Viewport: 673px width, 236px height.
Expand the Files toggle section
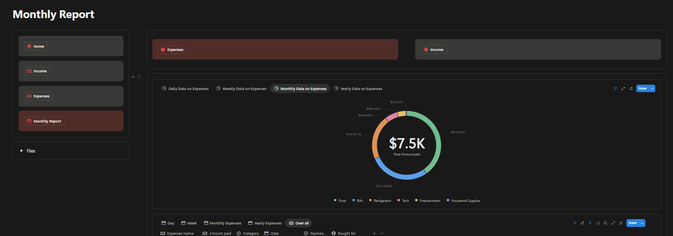coord(21,151)
